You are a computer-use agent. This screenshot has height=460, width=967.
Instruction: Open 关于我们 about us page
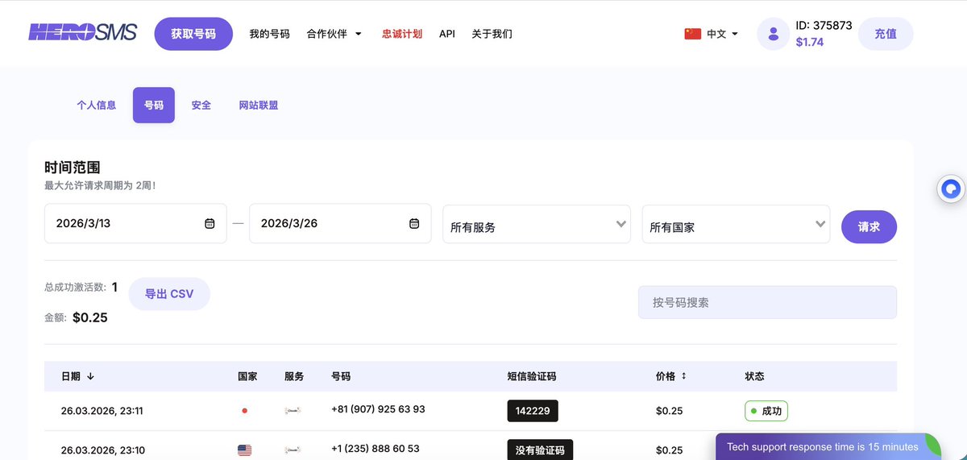click(492, 34)
